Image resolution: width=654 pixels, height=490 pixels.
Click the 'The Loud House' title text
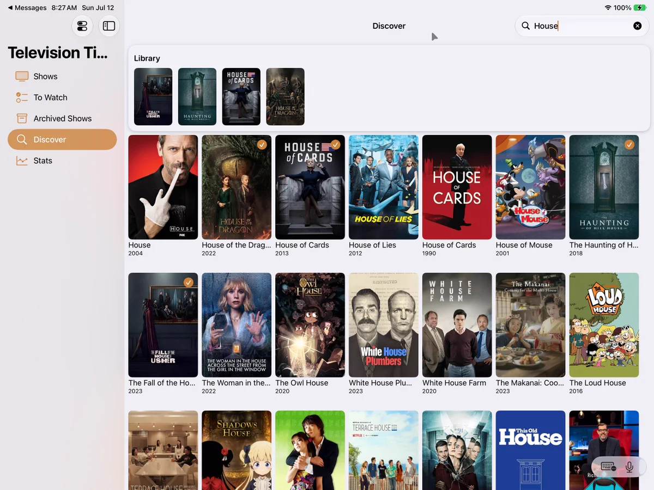point(598,383)
